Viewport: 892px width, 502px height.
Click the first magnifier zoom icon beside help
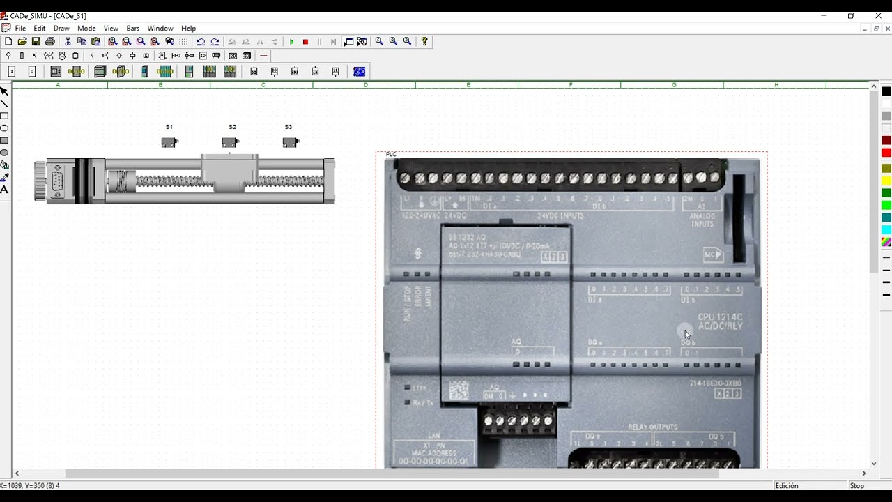click(x=379, y=42)
